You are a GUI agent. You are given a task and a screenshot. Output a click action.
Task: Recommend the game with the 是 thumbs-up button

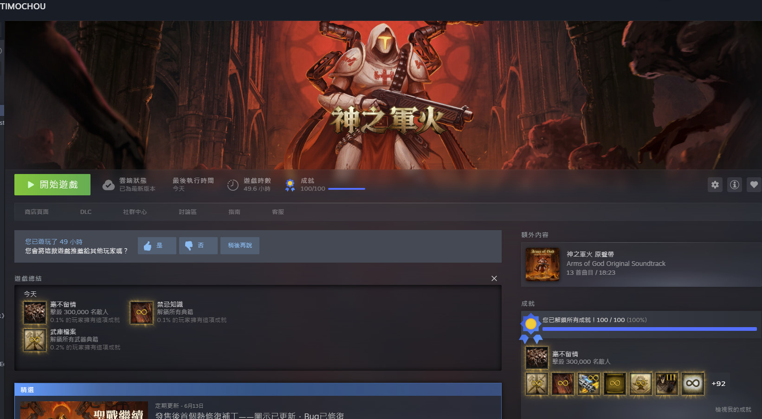(157, 245)
